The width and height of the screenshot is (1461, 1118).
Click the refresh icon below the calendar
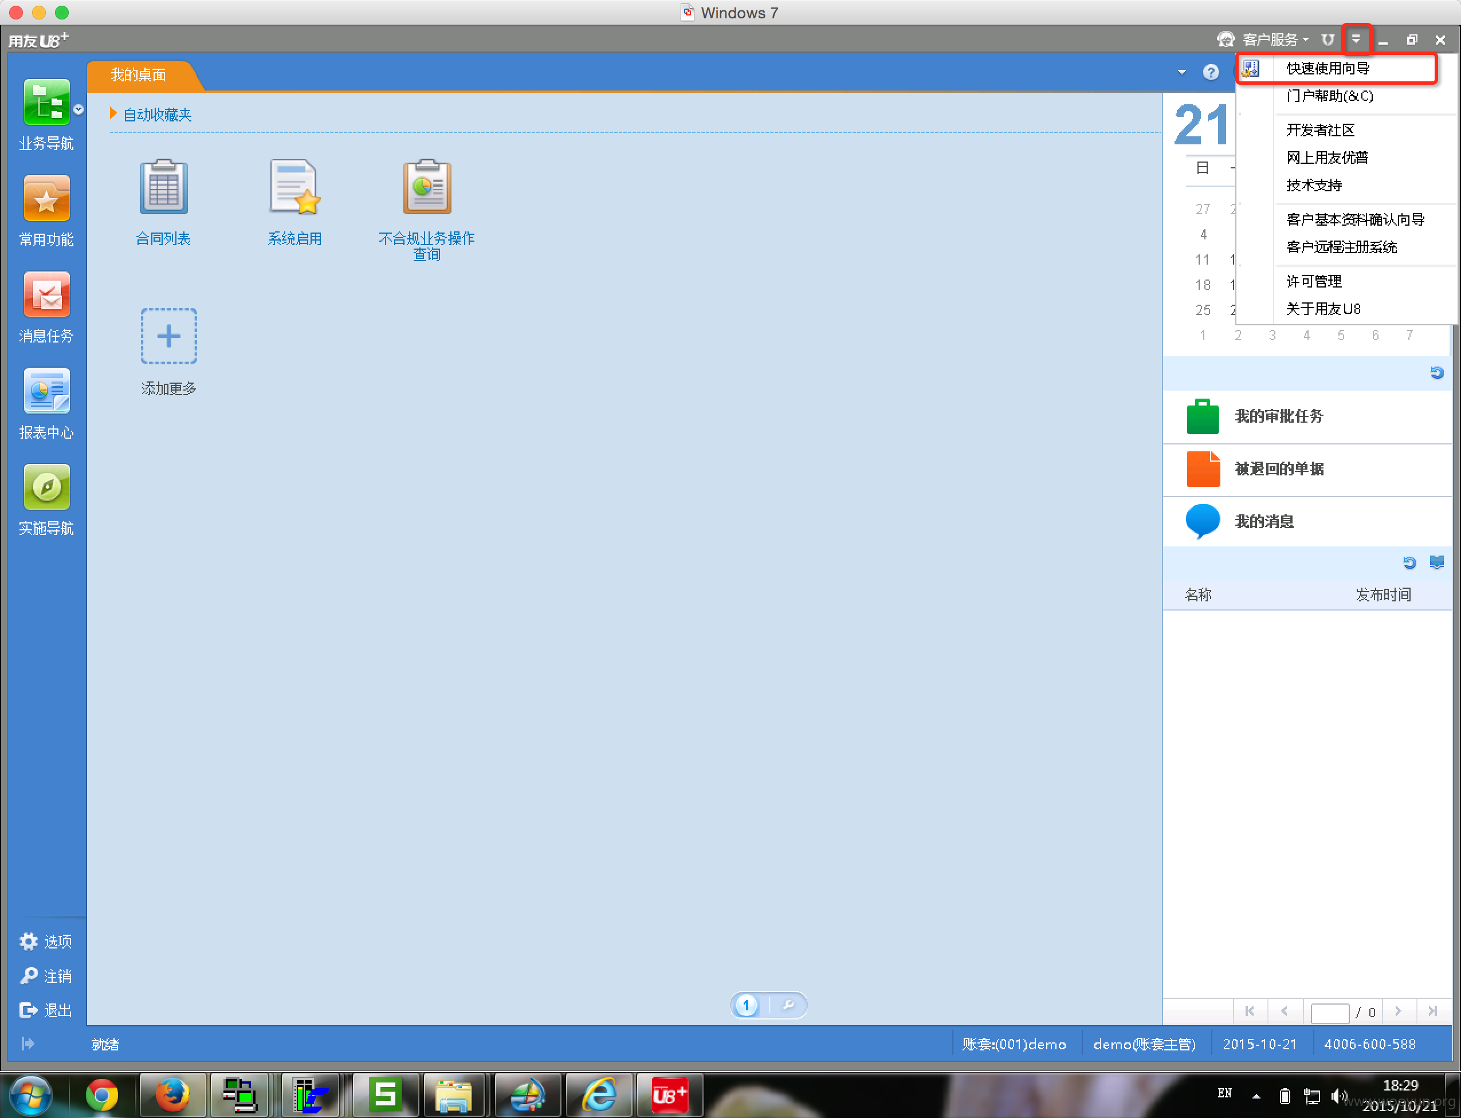coord(1437,373)
